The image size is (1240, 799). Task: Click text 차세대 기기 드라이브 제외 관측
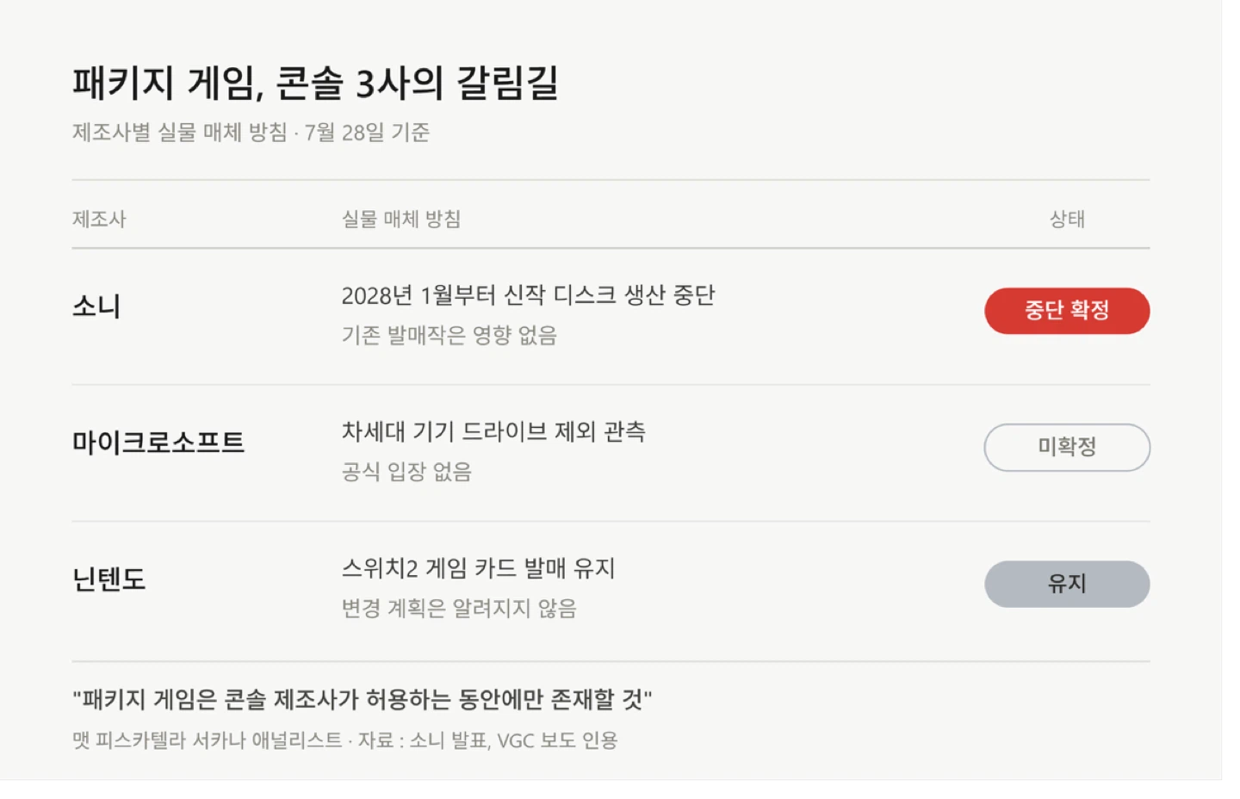tap(493, 431)
